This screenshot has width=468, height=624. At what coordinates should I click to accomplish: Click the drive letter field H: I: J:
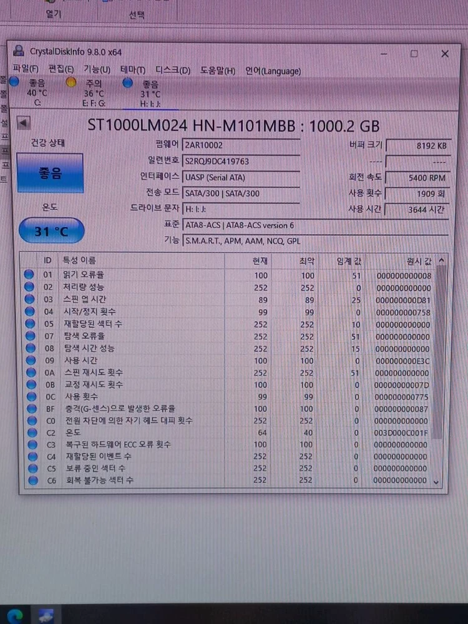tap(241, 209)
